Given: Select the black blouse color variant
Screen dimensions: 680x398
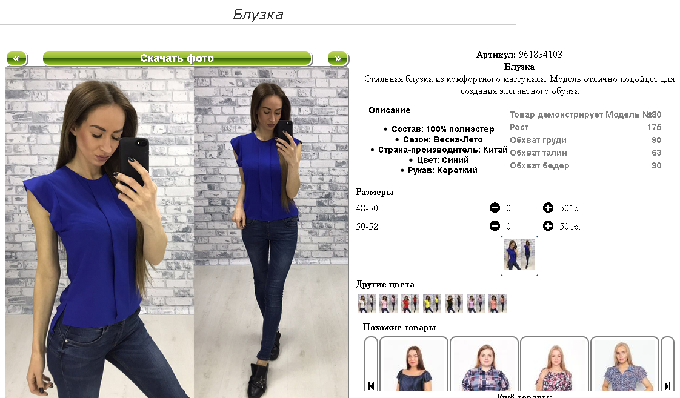Looking at the screenshot, I should [453, 303].
